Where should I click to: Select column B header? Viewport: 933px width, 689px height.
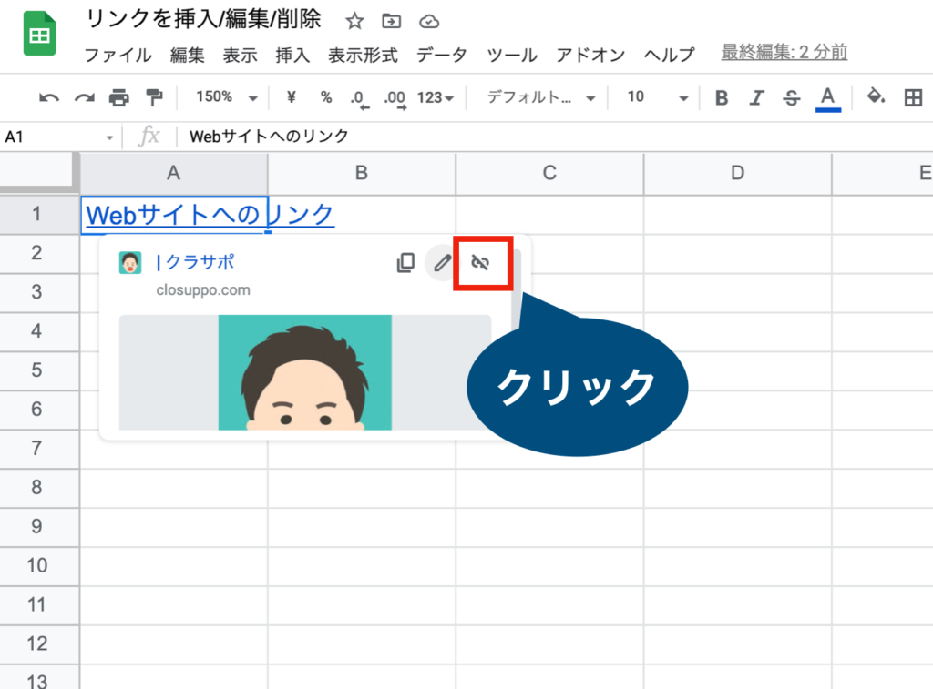[x=361, y=173]
